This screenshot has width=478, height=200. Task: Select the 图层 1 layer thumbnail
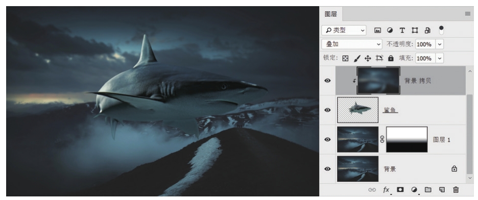[357, 139]
